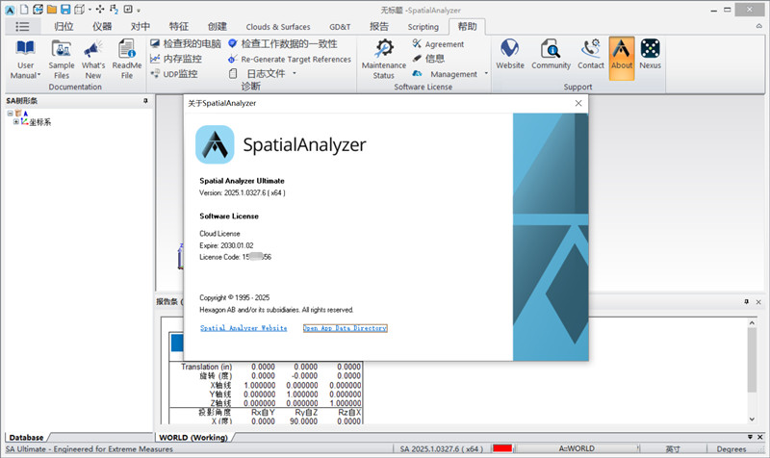770x458 pixels.
Task: Click the About ribbon button
Action: click(622, 58)
